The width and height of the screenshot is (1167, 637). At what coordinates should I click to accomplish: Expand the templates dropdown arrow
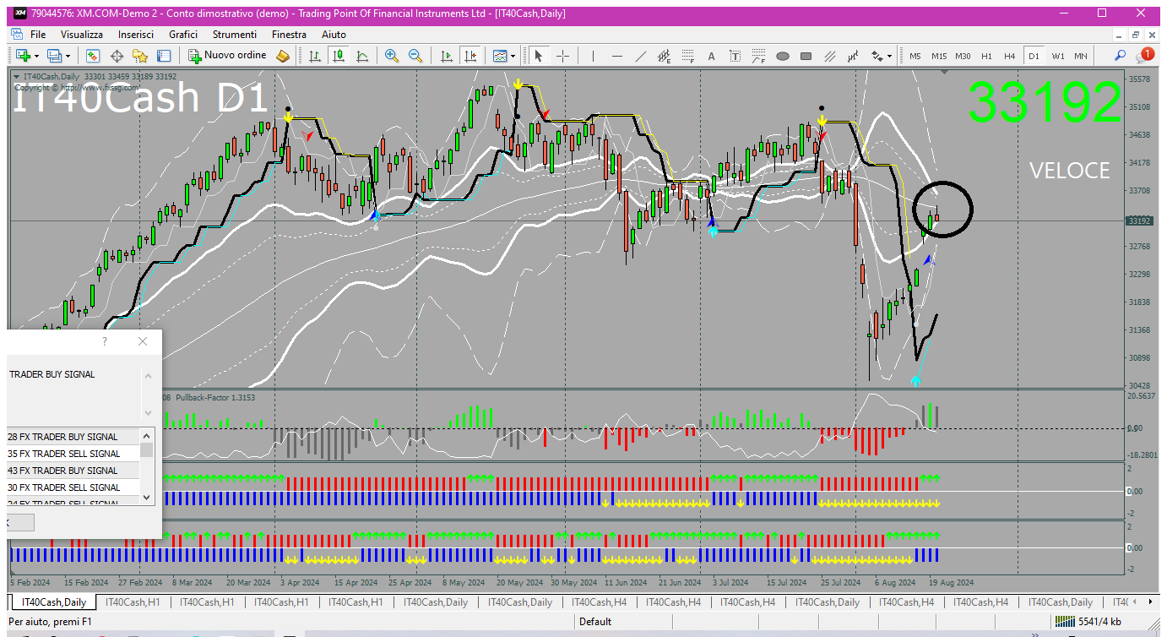coord(514,56)
